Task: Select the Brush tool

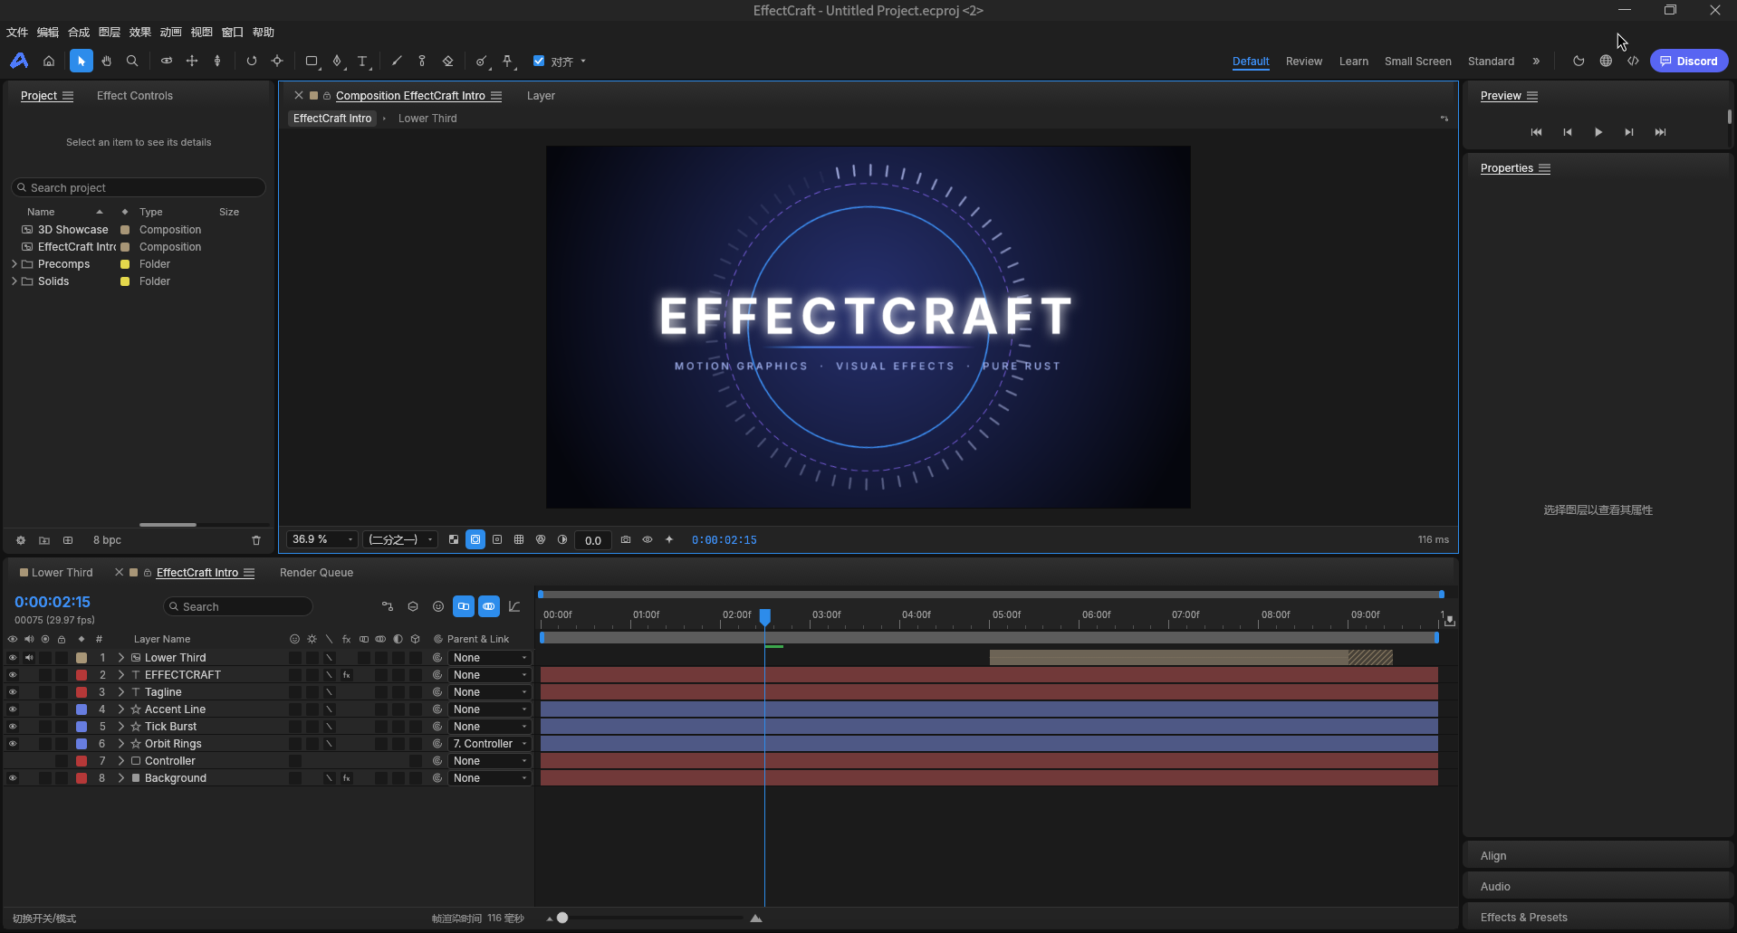Action: pyautogui.click(x=397, y=61)
